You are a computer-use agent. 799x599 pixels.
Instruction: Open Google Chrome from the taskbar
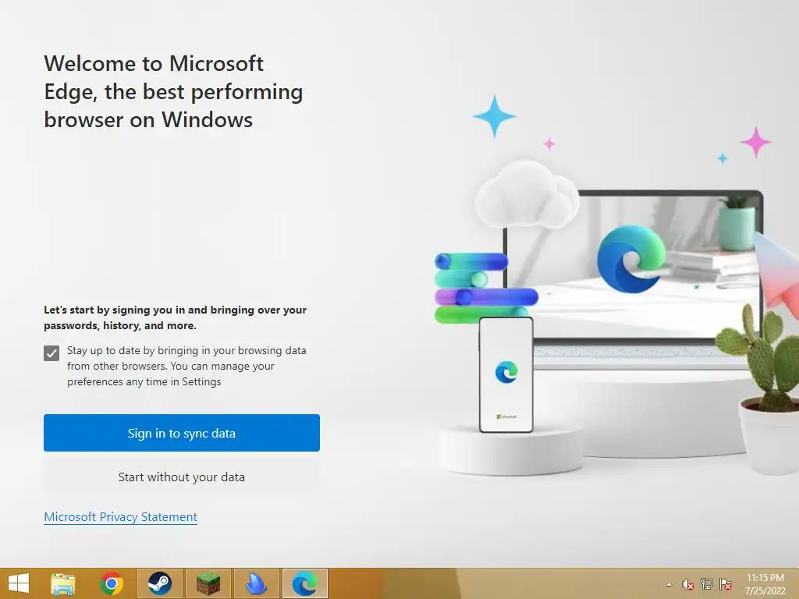pyautogui.click(x=112, y=583)
